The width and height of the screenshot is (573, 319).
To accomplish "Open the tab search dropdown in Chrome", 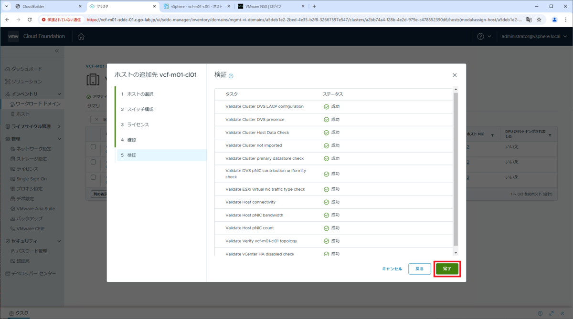I will [7, 6].
